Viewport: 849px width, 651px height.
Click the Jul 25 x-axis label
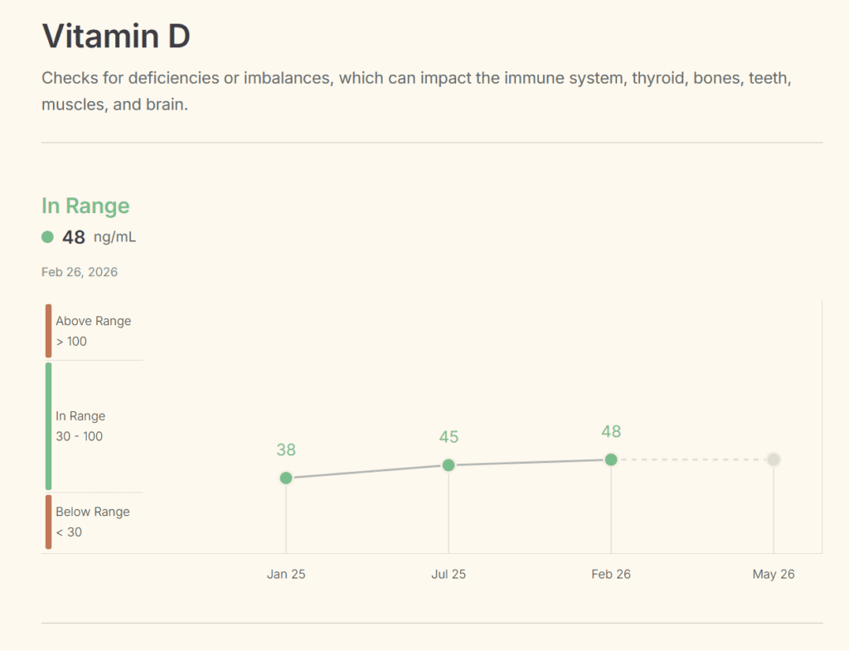(449, 574)
